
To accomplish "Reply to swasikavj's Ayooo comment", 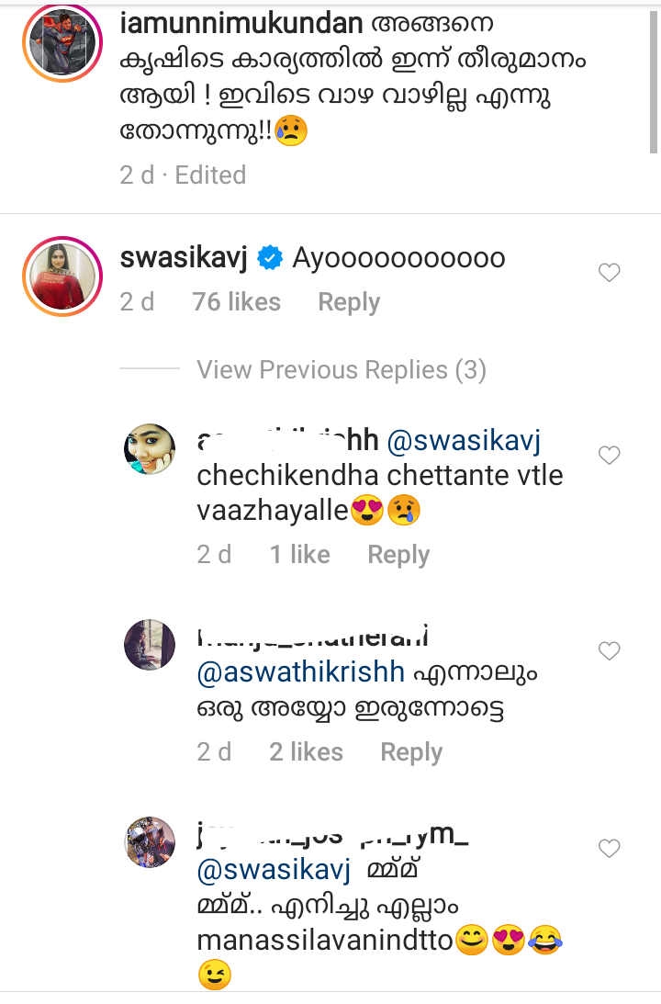I will (x=348, y=302).
